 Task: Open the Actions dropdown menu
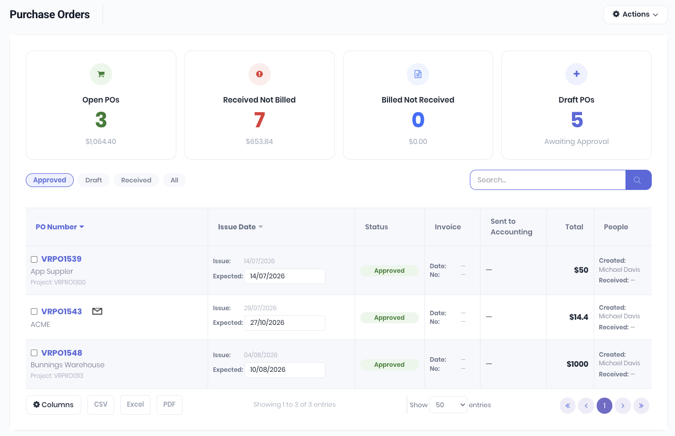pos(636,15)
